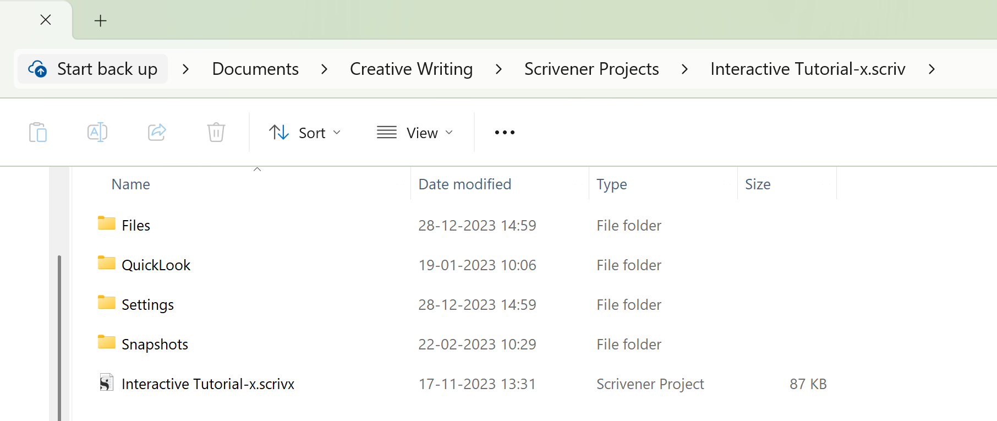
Task: Select the QuickLook folder icon
Action: (x=107, y=263)
